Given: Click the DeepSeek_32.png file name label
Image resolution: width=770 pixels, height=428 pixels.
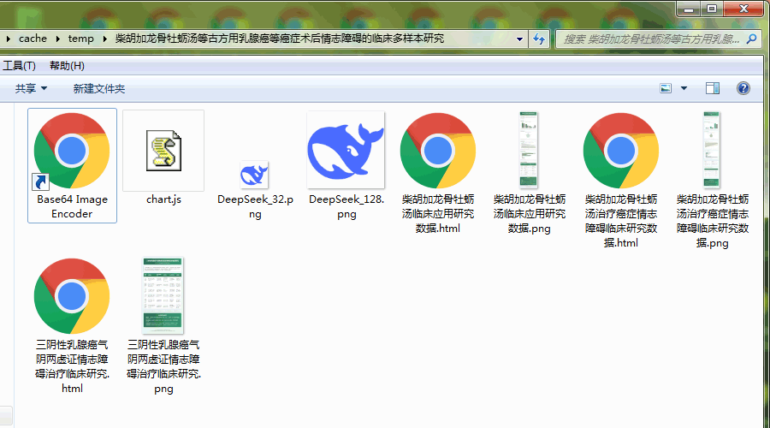Looking at the screenshot, I should [255, 206].
